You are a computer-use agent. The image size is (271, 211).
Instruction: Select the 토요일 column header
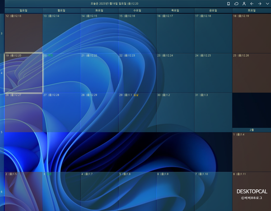coord(252,10)
